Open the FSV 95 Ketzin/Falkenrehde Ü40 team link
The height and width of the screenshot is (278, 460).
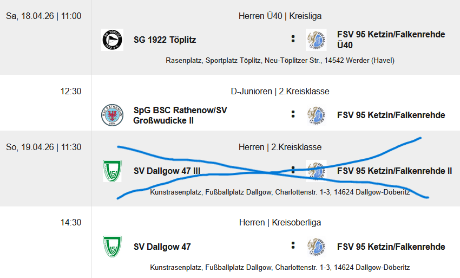click(391, 40)
